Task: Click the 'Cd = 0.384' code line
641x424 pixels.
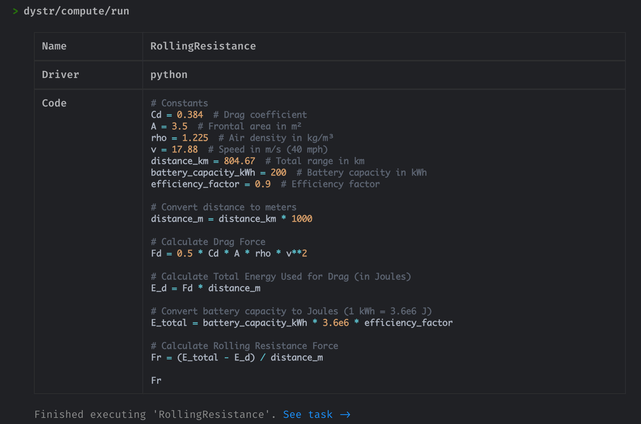Action: point(229,115)
